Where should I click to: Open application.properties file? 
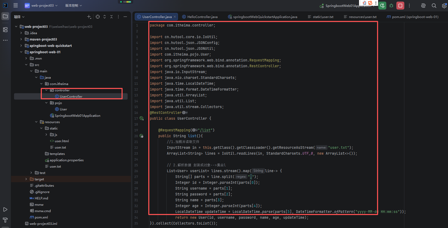(x=66, y=160)
